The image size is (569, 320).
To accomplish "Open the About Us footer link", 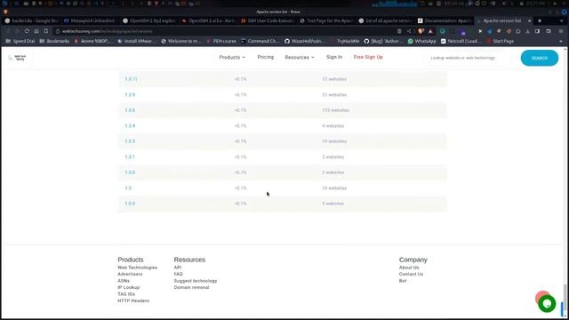I will 409,268.
